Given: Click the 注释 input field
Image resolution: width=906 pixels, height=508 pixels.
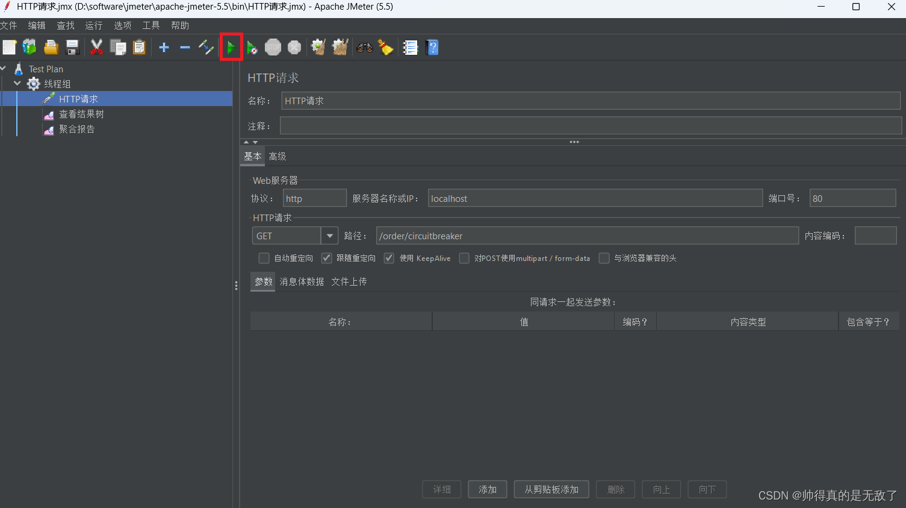Looking at the screenshot, I should click(591, 126).
